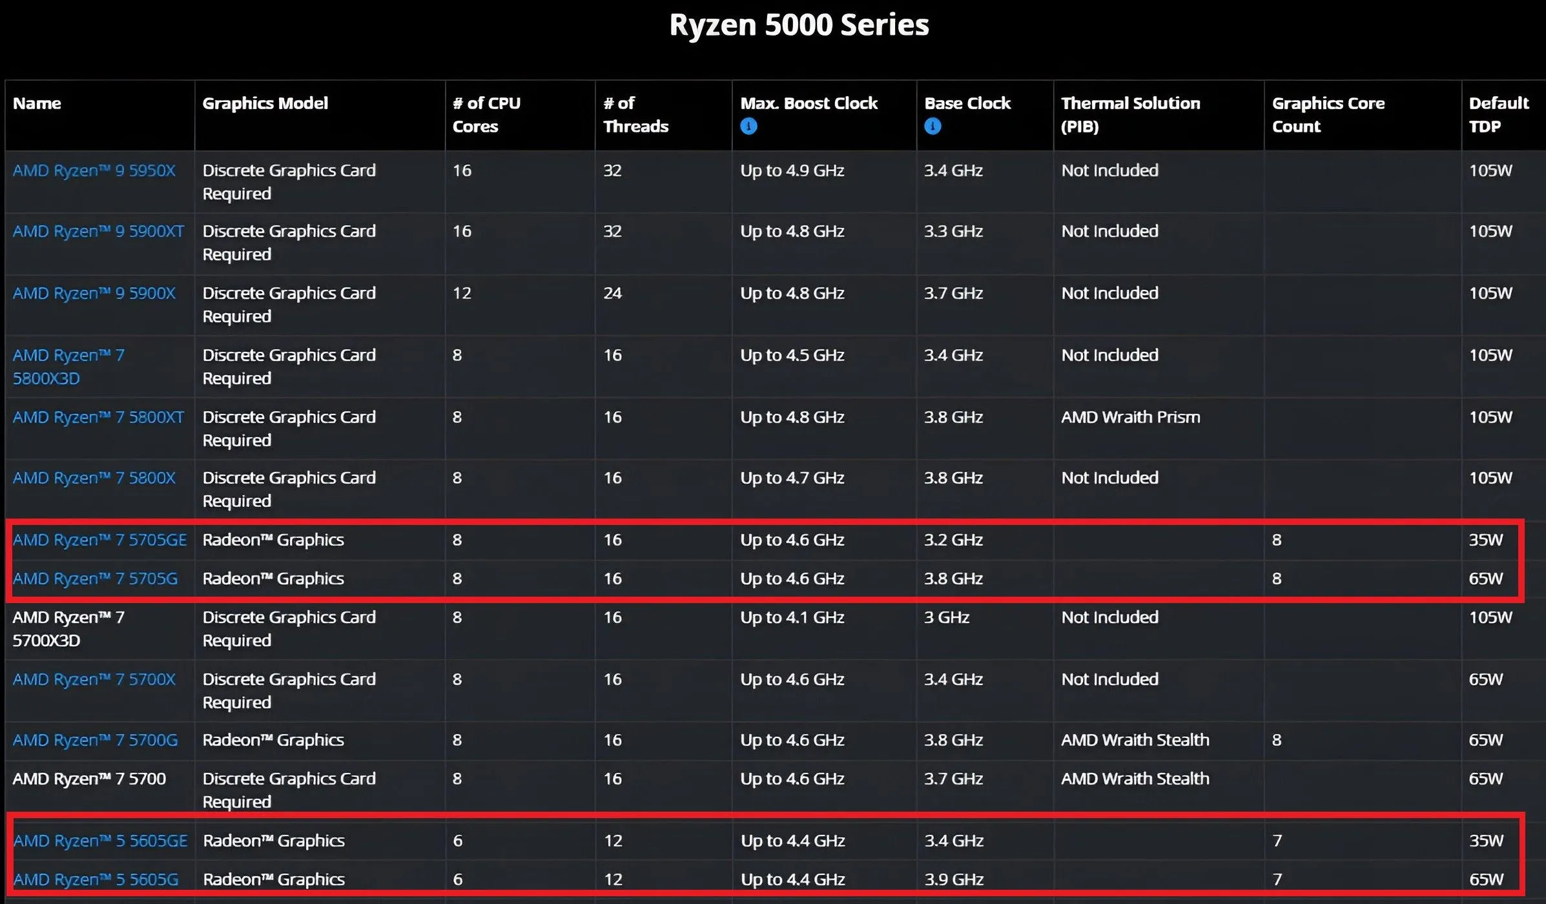Click the Thermal Solution (PIB) header

click(x=1130, y=114)
